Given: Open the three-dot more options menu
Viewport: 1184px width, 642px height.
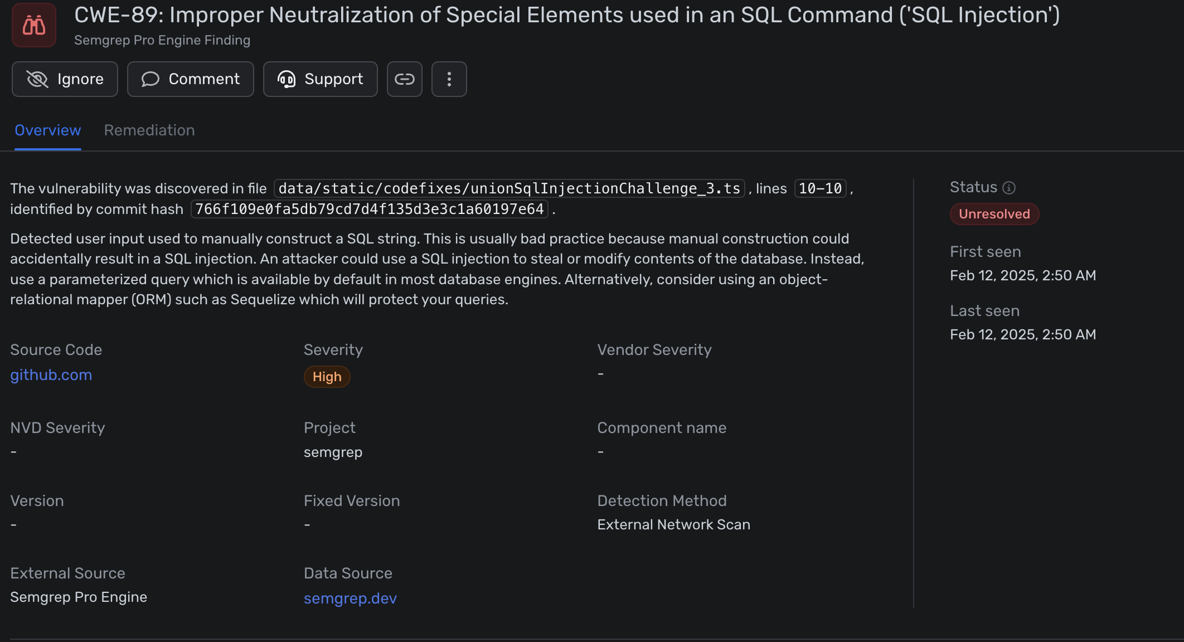Looking at the screenshot, I should [449, 79].
